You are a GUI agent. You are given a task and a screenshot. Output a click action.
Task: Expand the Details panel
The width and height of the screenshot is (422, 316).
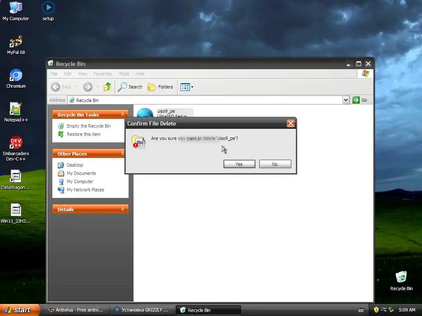coord(122,209)
